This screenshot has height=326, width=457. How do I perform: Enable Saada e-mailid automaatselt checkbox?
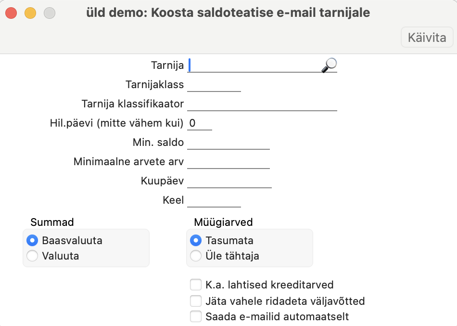[x=196, y=316]
